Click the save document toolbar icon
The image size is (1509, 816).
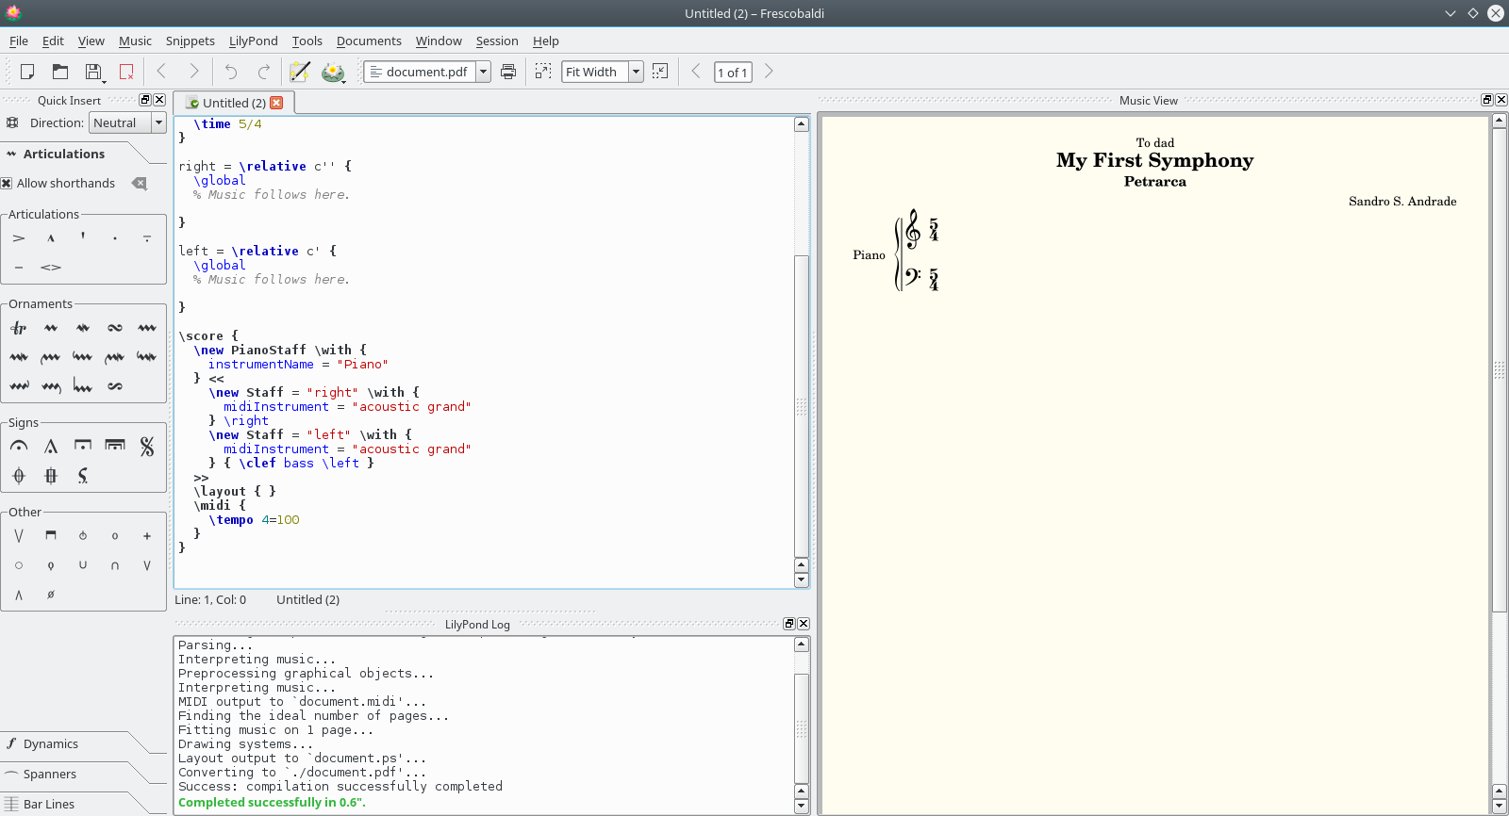coord(93,72)
